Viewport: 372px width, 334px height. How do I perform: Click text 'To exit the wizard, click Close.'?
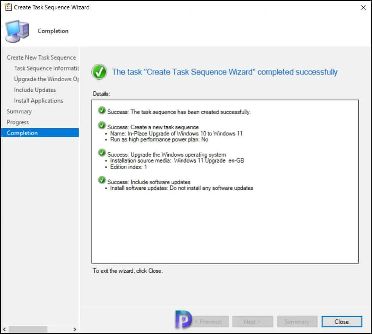coord(128,271)
